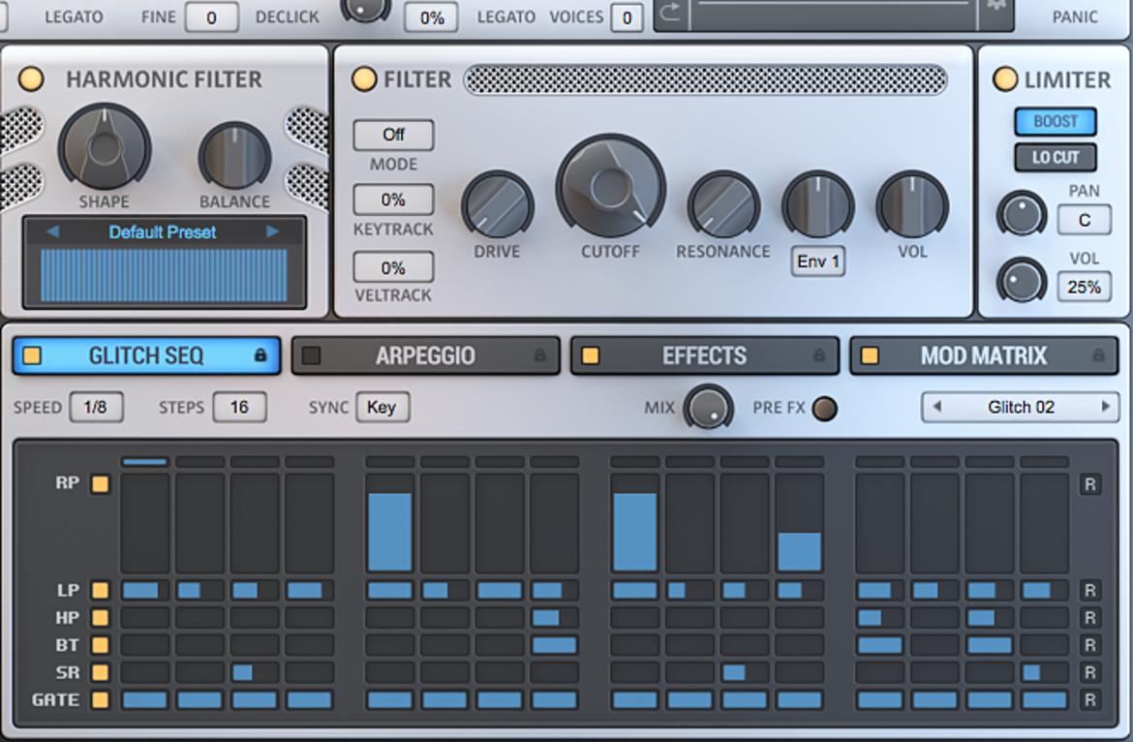This screenshot has height=742, width=1133.
Task: Click the BALANCE knob
Action: point(235,158)
